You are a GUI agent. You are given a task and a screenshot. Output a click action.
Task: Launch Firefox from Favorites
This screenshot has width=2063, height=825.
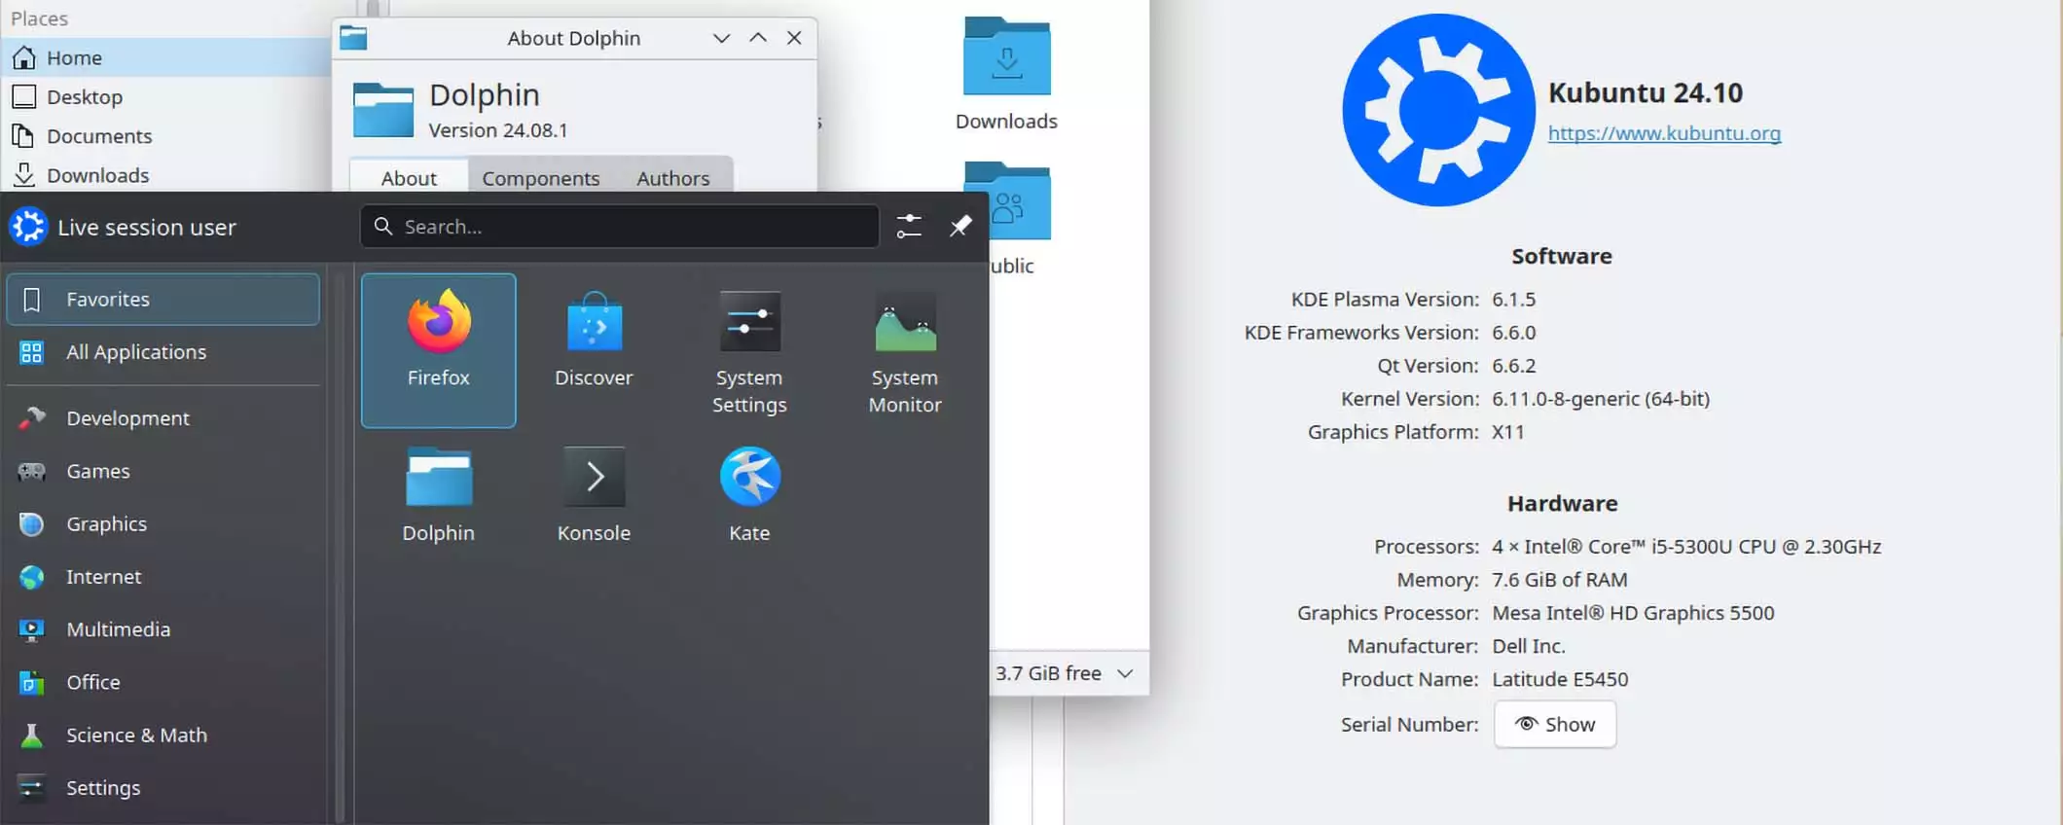439,350
